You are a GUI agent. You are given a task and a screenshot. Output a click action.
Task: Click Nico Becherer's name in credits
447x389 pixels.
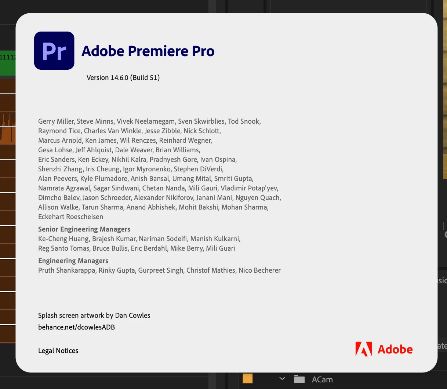click(x=259, y=270)
